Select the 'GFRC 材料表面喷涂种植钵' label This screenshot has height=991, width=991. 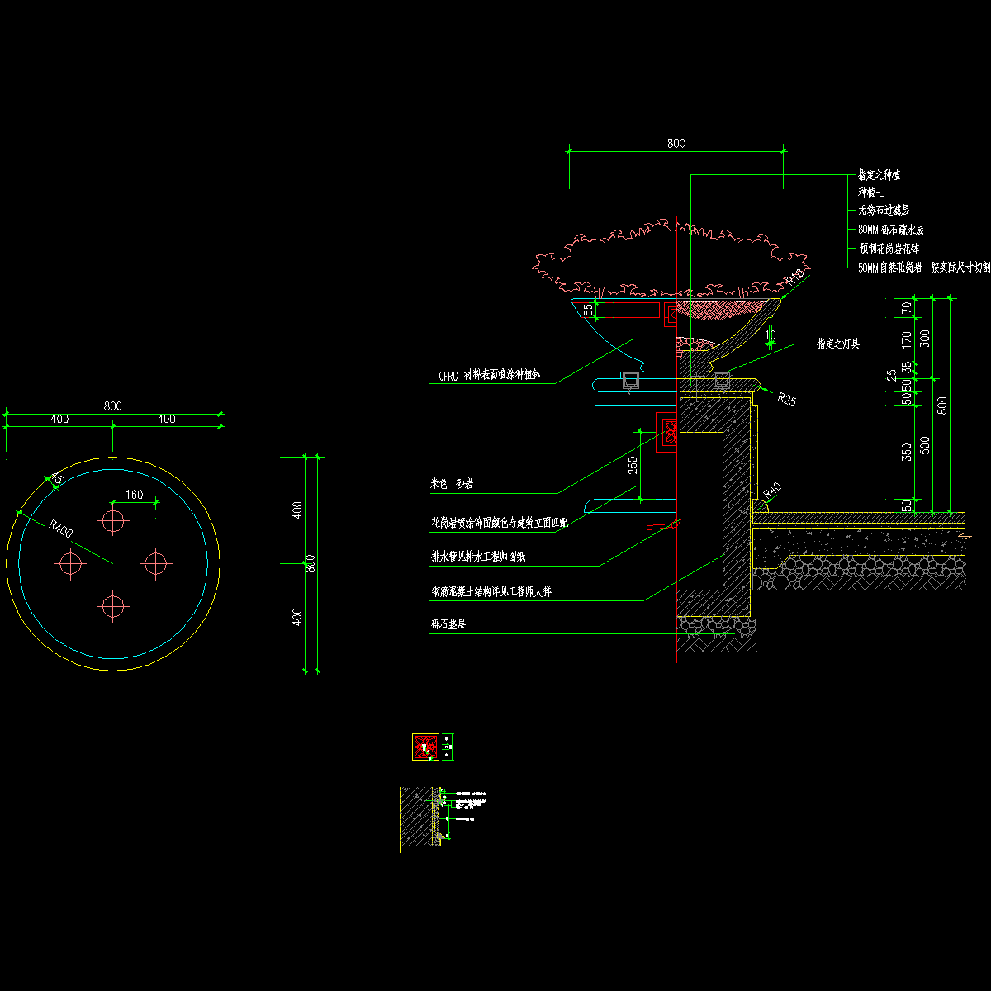[x=490, y=374]
